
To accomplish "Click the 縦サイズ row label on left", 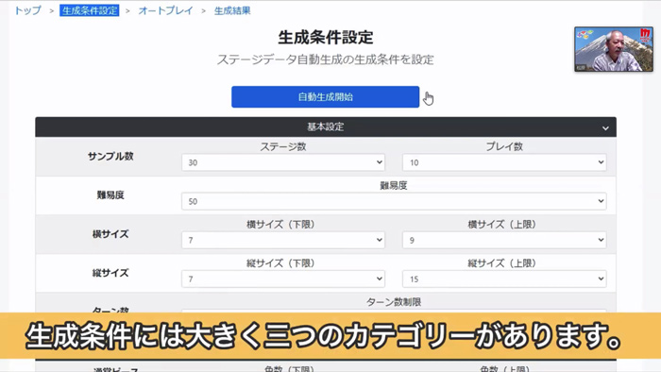I will tap(110, 273).
